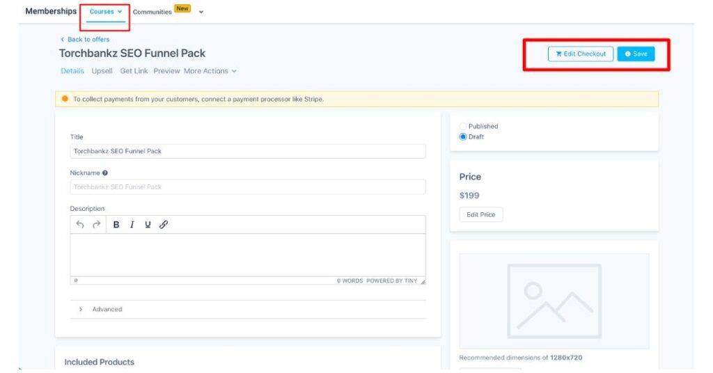Click the recommended dimensions 1280x720 text

pyautogui.click(x=520, y=358)
